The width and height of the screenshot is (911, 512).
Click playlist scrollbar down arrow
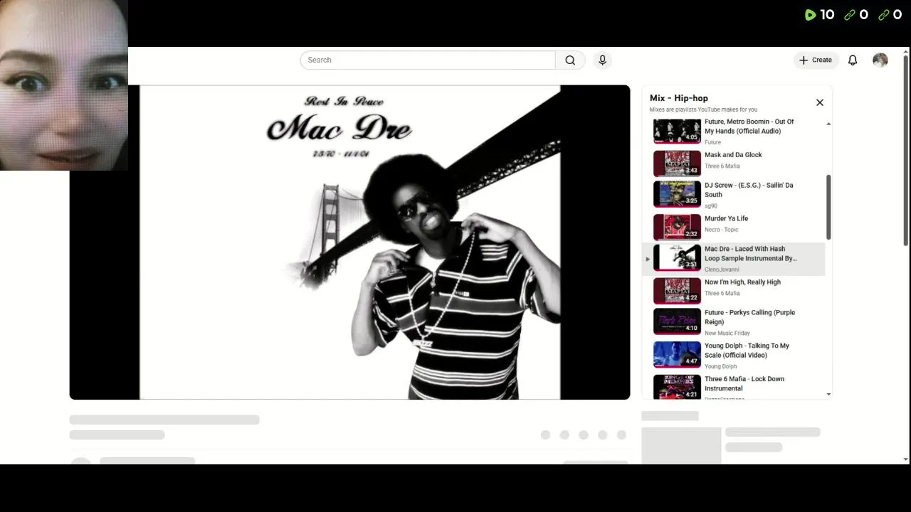pyautogui.click(x=828, y=395)
